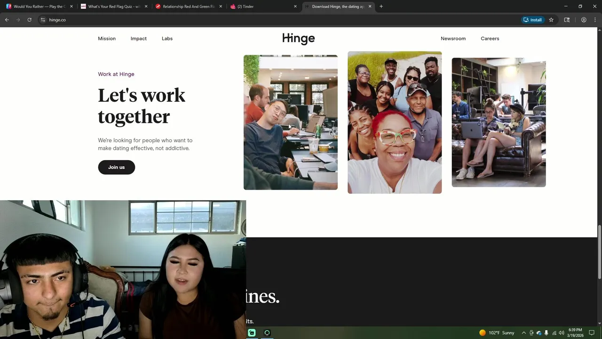Close the Would You Rather tab

[x=71, y=7]
